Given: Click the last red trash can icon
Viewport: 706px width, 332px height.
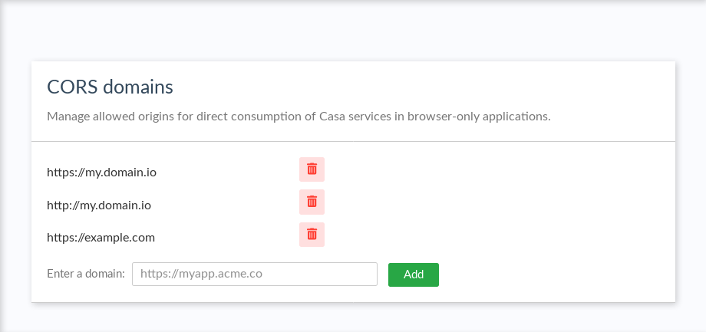Looking at the screenshot, I should tap(312, 235).
